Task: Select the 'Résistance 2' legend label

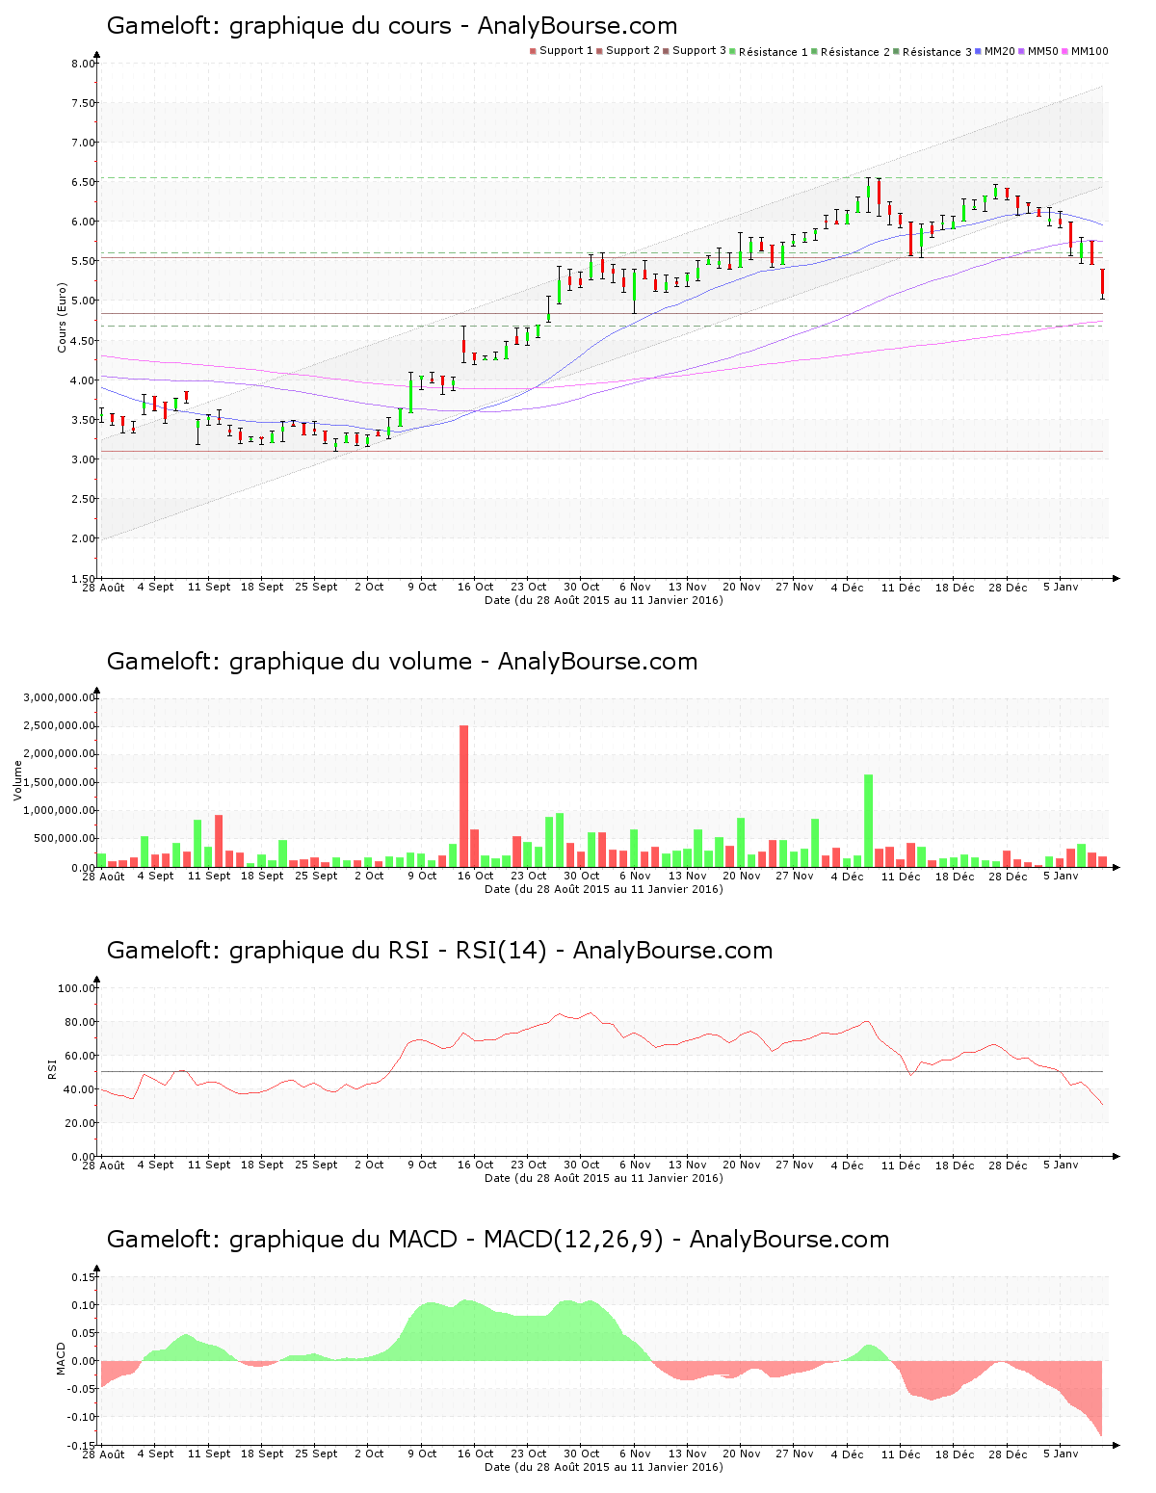Action: point(855,51)
